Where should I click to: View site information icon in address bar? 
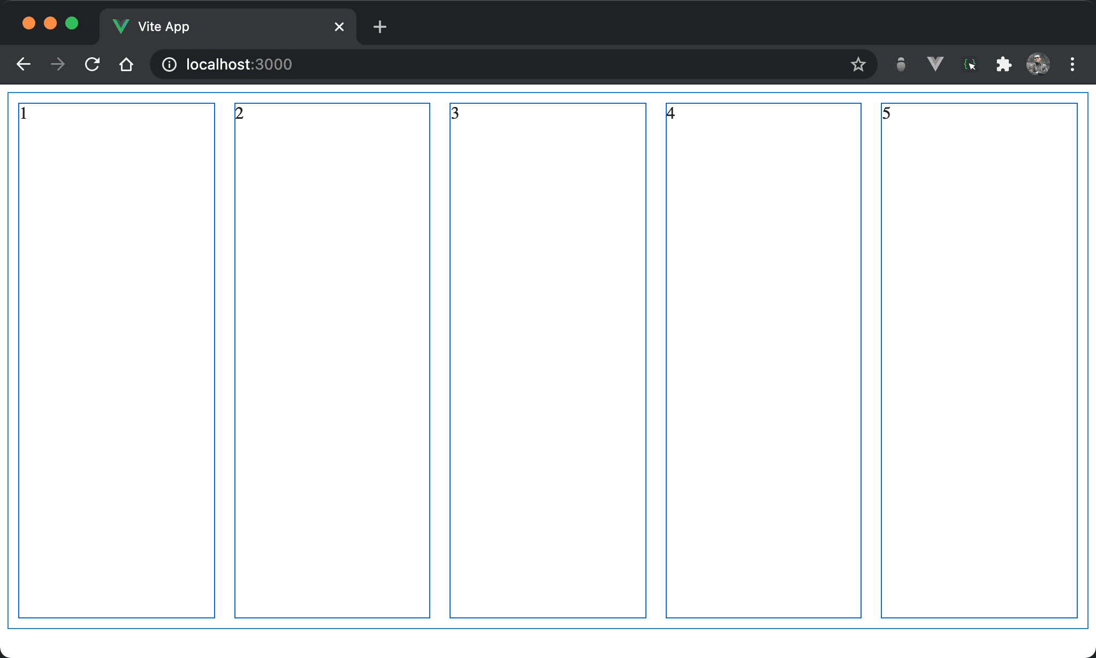pos(169,65)
